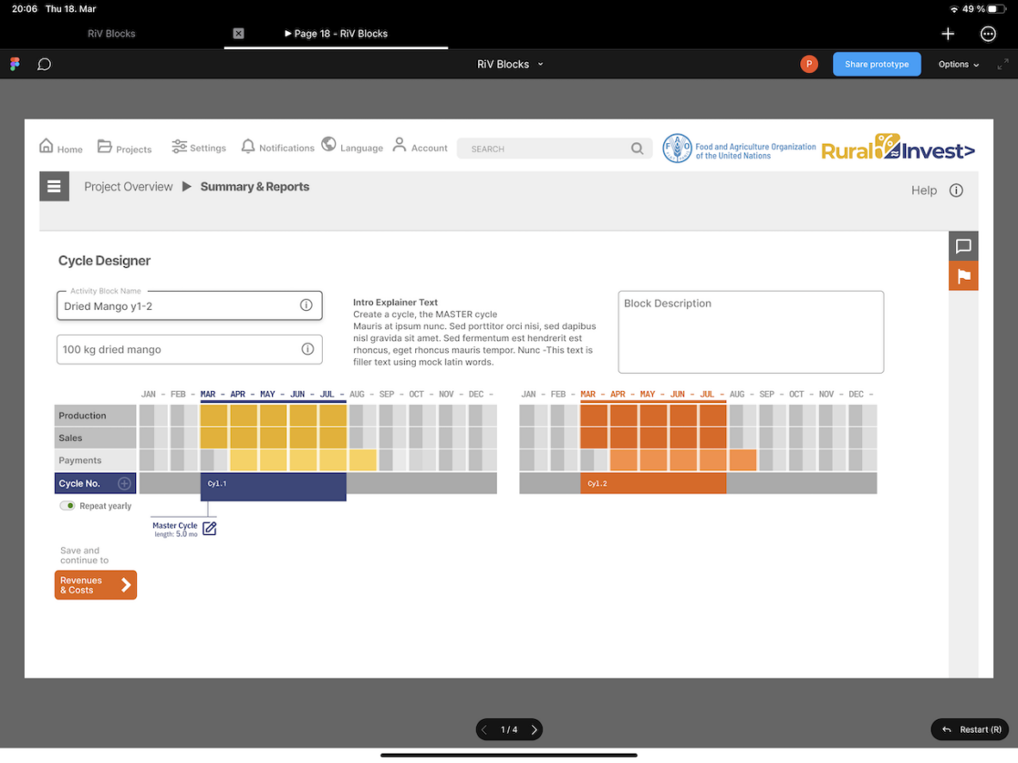1018x763 pixels.
Task: Open the comments speech bubble icon
Action: click(x=44, y=65)
